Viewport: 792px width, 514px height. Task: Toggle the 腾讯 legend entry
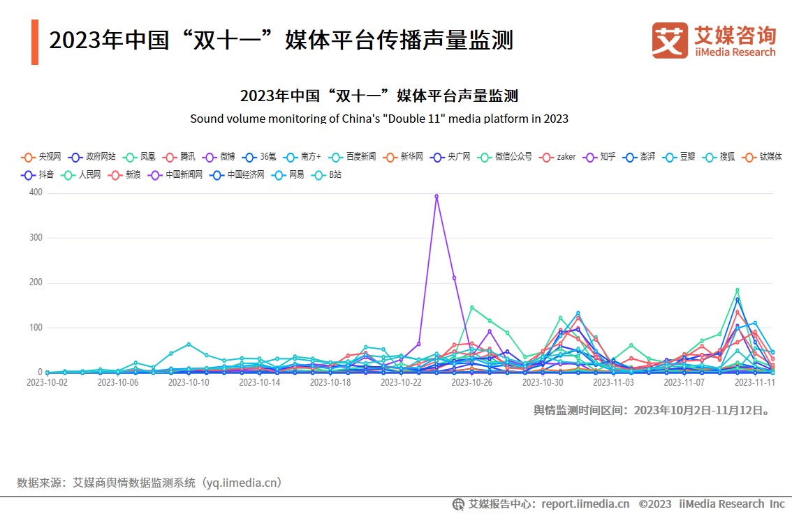179,157
